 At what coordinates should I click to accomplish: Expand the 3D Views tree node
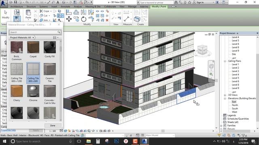click(225, 95)
